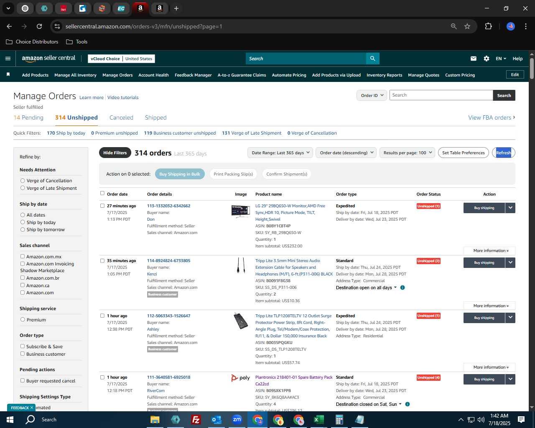Click the seller central search magnifier button

372,59
